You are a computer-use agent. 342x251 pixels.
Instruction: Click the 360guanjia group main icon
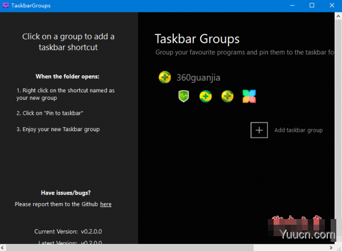(165, 77)
